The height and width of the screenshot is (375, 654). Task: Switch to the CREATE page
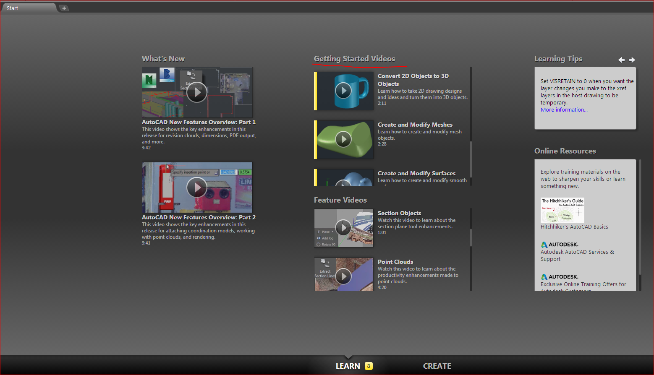(437, 366)
